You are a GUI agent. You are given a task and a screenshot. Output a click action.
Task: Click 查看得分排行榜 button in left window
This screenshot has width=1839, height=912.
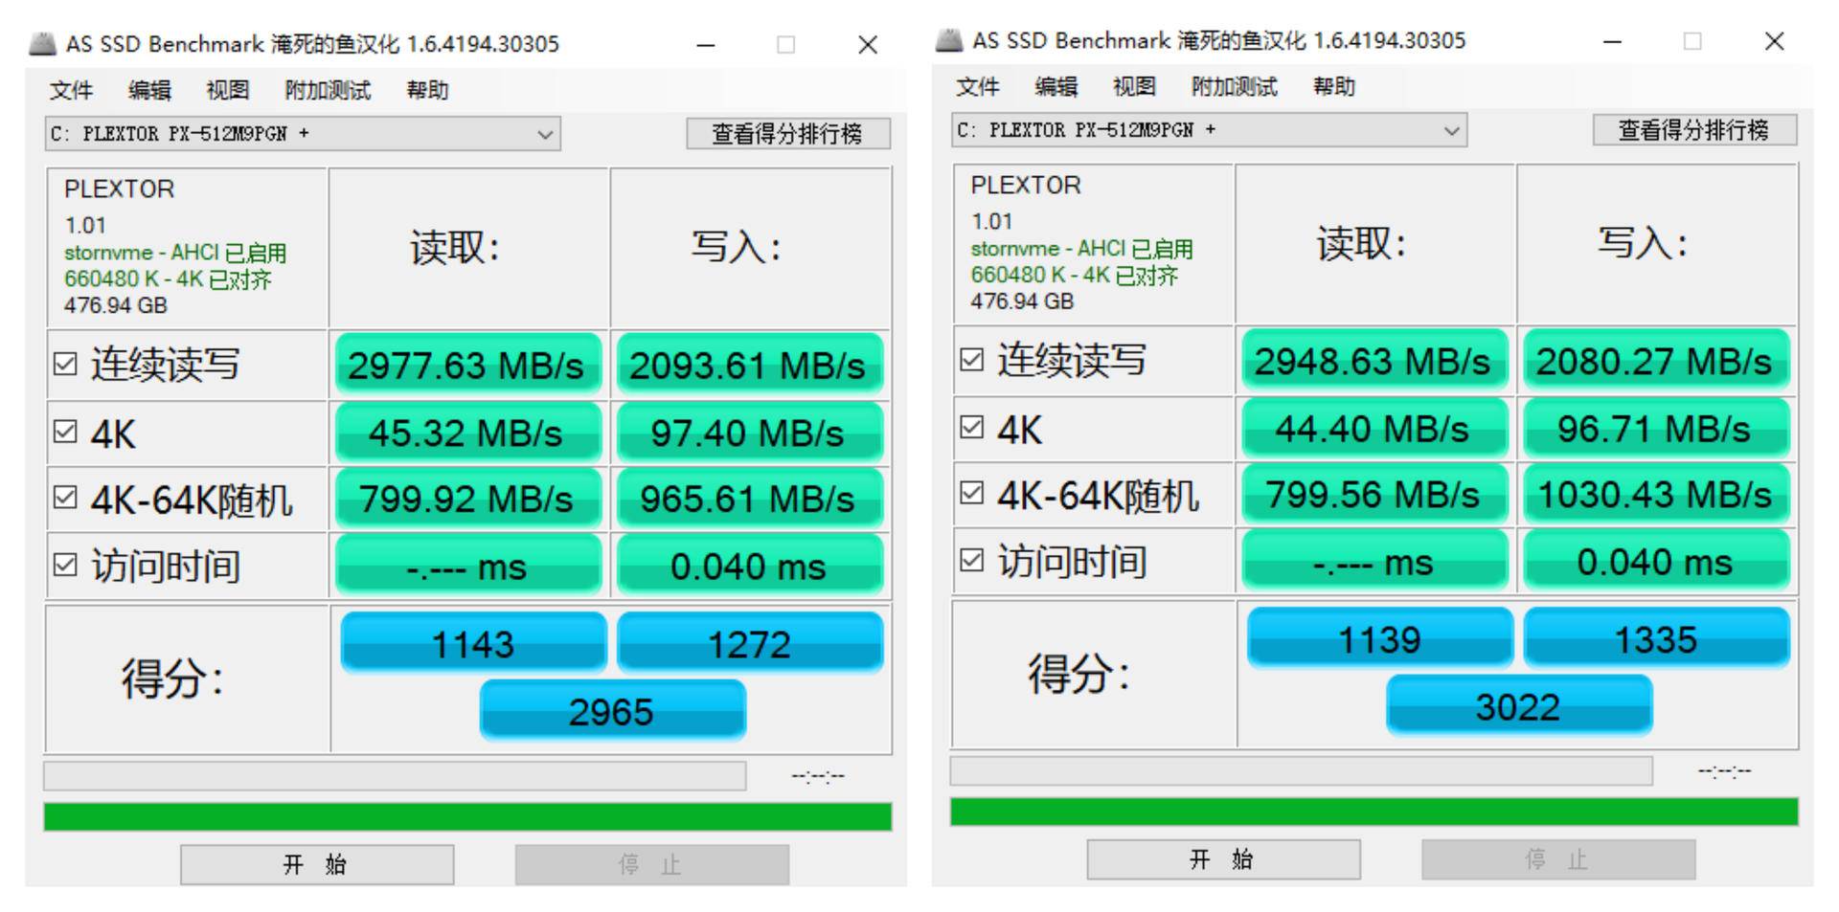point(788,134)
